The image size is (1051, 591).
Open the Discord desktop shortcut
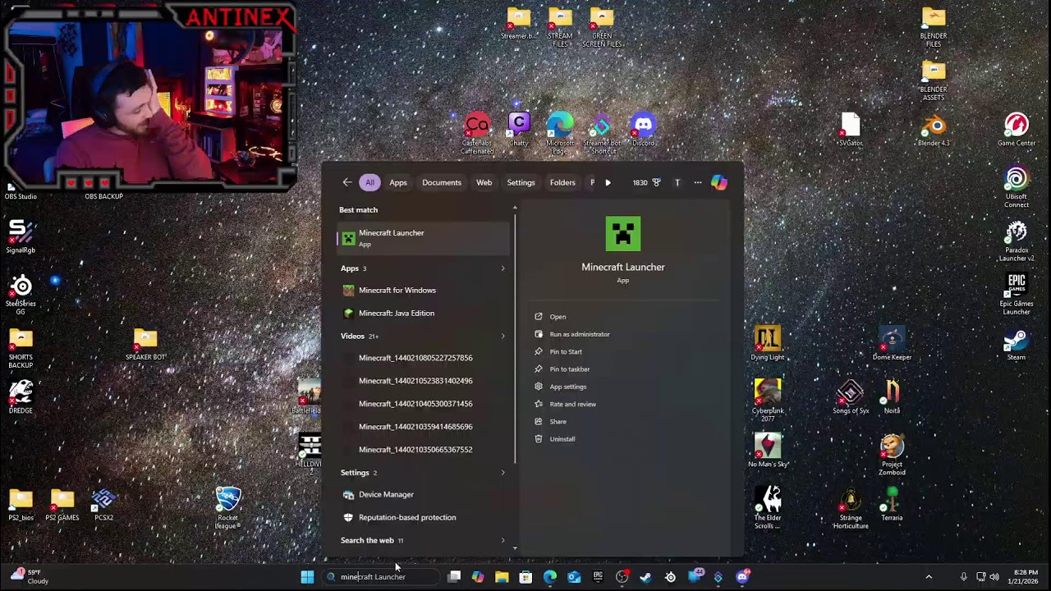pyautogui.click(x=644, y=130)
